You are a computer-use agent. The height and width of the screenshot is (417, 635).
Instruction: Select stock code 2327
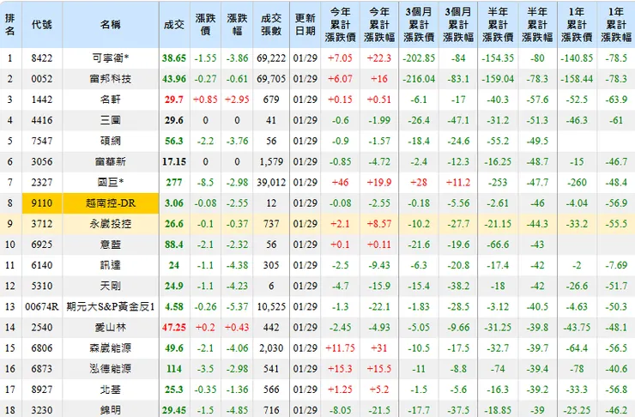pyautogui.click(x=42, y=182)
